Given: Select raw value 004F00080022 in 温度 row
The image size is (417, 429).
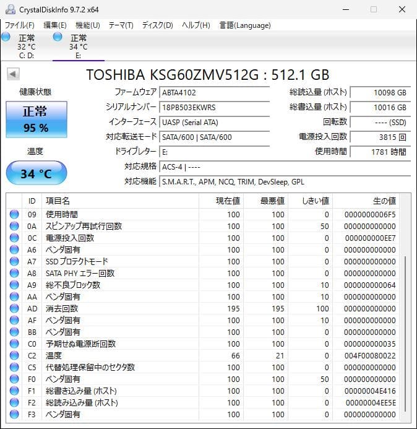Looking at the screenshot, I should 370,355.
